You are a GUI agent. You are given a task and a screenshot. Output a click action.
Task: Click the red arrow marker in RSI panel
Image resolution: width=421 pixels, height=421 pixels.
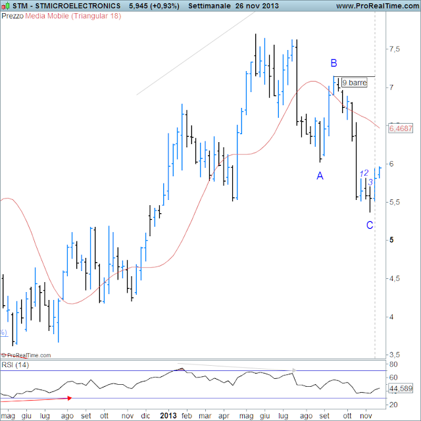click(70, 398)
